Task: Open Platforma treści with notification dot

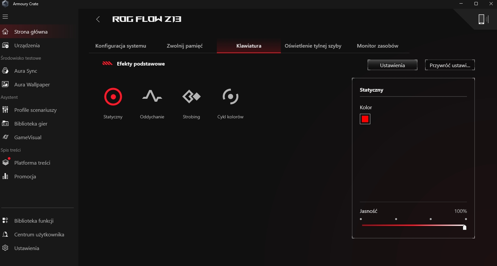Action: [x=32, y=163]
